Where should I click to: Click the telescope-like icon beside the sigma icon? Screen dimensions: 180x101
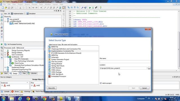click(x=96, y=8)
